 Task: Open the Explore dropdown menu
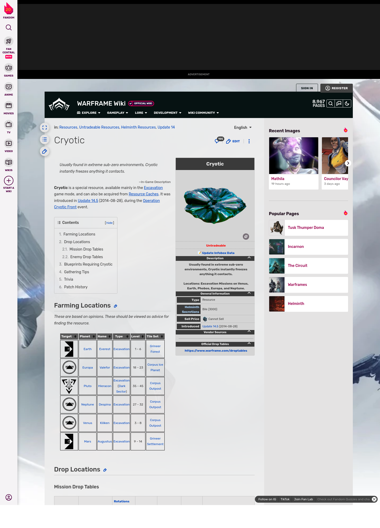click(89, 113)
